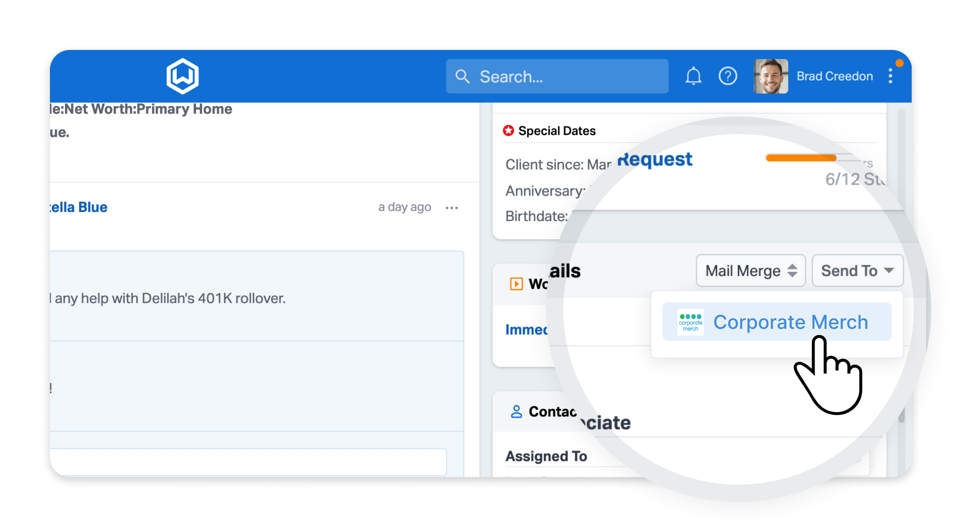Open the vertical three-dot menu in header
Viewport: 962px width, 522px height.
pyautogui.click(x=890, y=76)
